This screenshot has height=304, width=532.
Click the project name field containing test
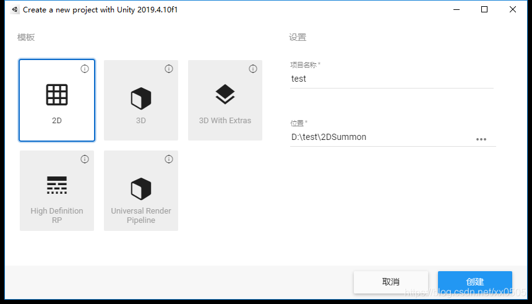(x=392, y=79)
